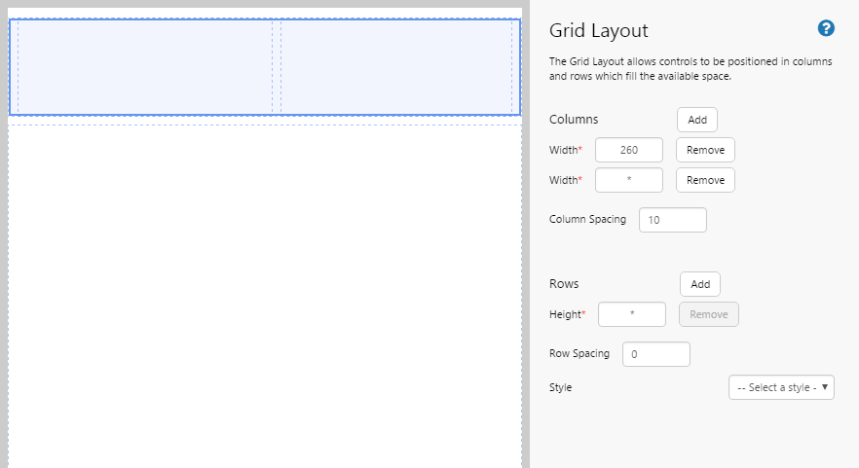Viewport: 859px width, 468px height.
Task: Add a new row
Action: click(x=700, y=284)
